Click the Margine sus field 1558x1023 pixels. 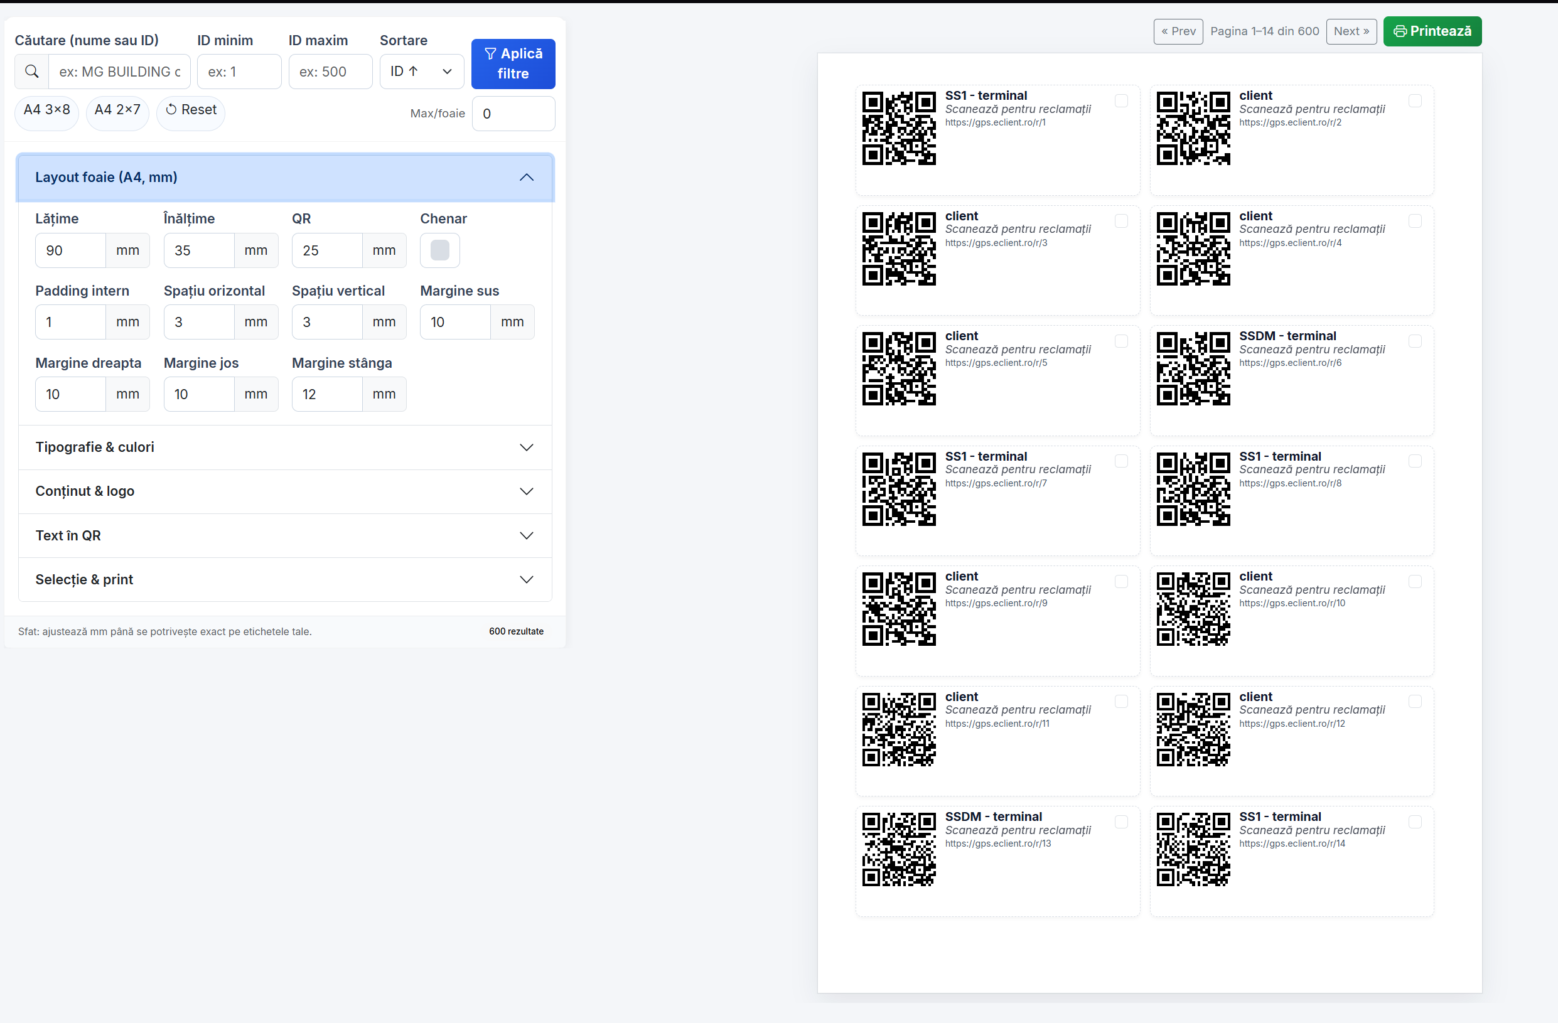[x=456, y=322]
